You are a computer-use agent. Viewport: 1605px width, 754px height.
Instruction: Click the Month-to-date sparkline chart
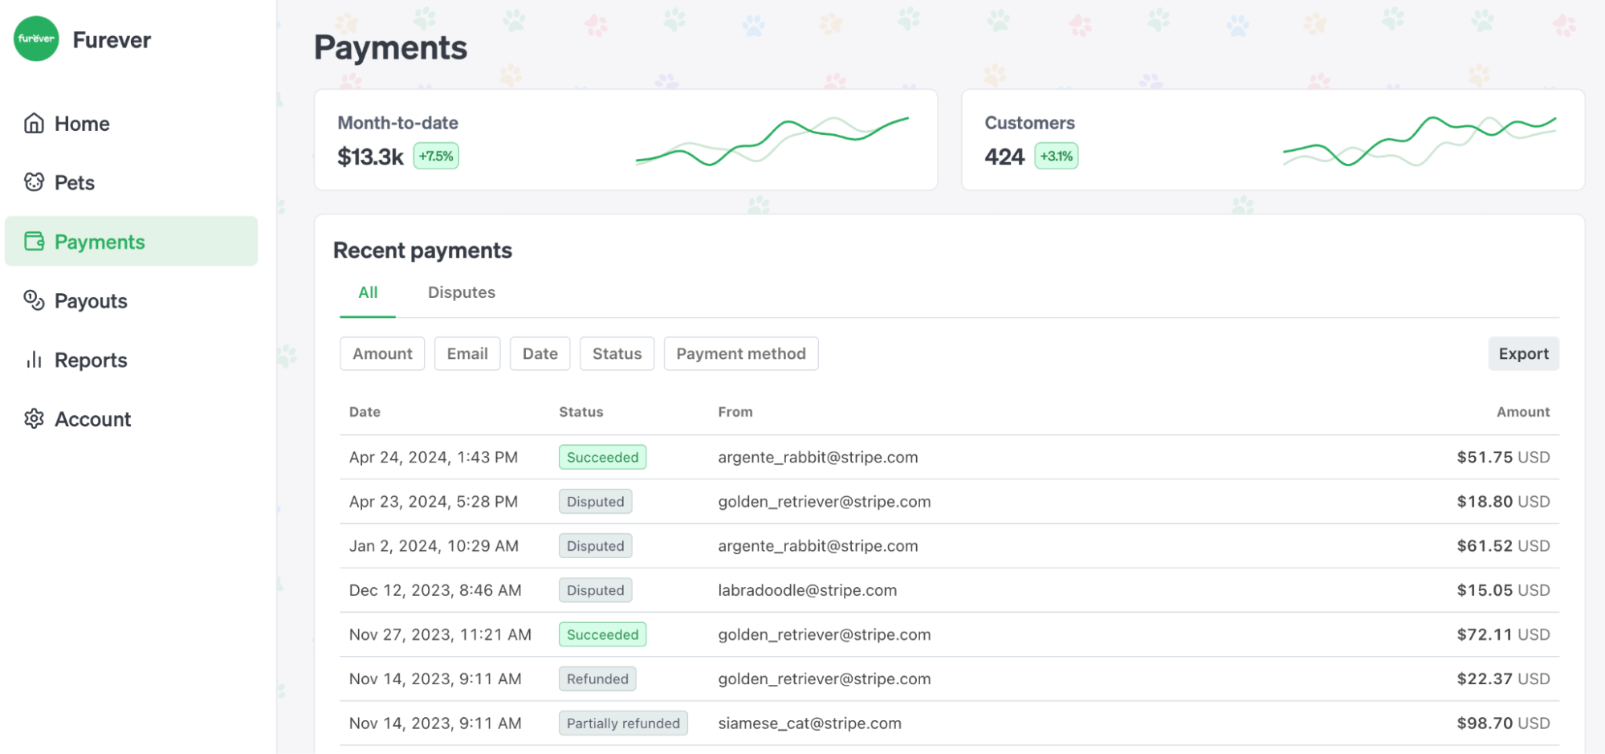[772, 141]
